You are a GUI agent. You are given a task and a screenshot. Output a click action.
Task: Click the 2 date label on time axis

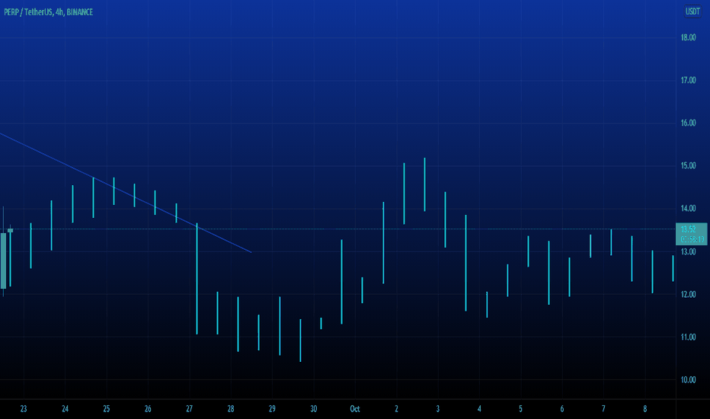click(396, 409)
